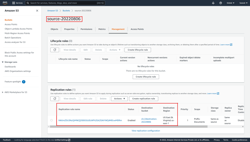
Task: Switch to the Permissions tab
Action: click(x=86, y=29)
